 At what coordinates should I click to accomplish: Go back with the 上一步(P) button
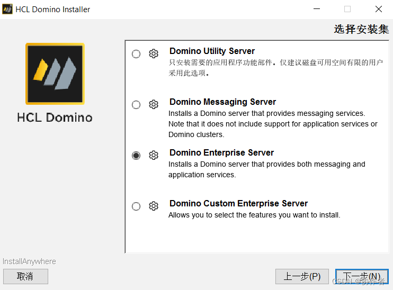point(302,276)
